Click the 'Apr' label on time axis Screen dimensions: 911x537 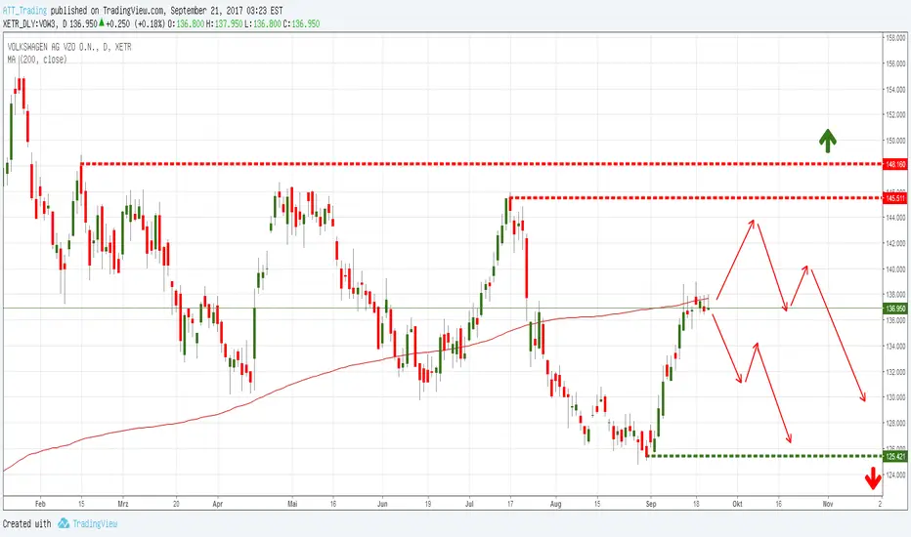(217, 504)
